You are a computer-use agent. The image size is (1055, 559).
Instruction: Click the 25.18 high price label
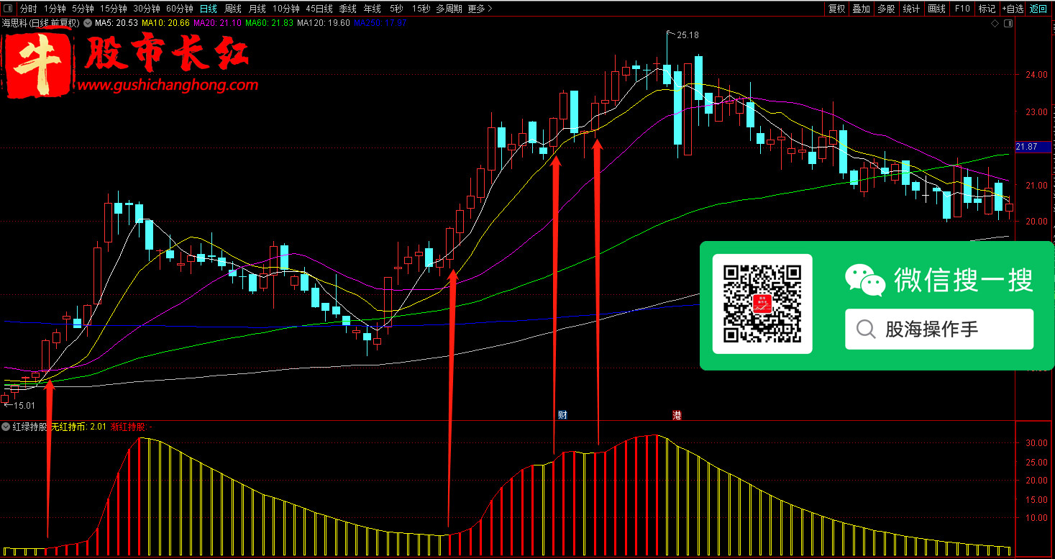(x=688, y=35)
